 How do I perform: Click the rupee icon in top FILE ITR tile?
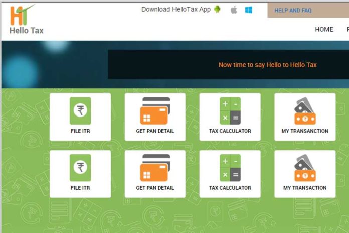80,111
